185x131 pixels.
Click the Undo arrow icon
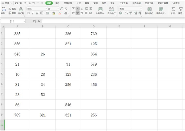click(x=33, y=3)
